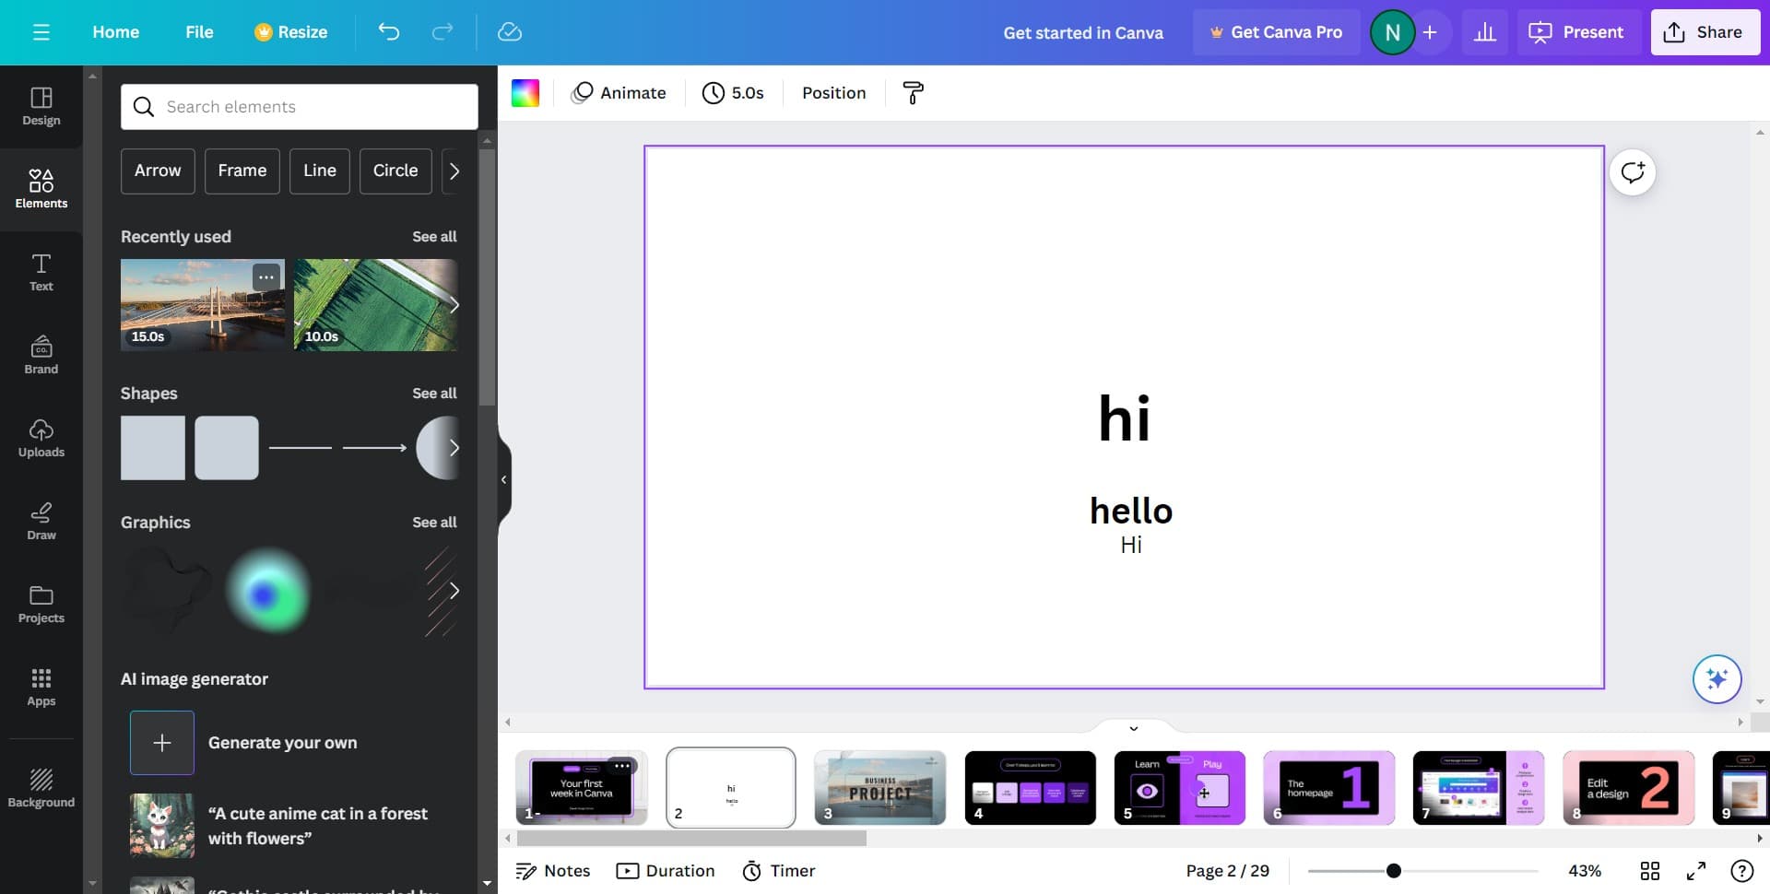The width and height of the screenshot is (1770, 894).
Task: Open the analytics bar chart icon
Action: point(1484,32)
